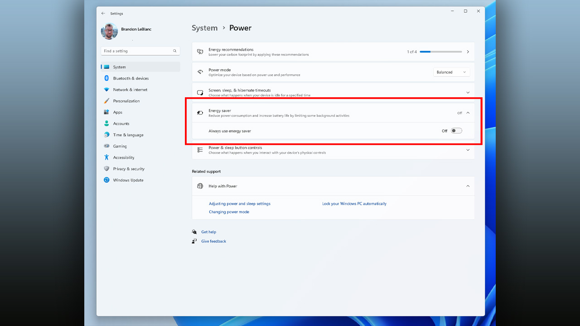
Task: Click the Apps icon in sidebar
Action: point(106,112)
